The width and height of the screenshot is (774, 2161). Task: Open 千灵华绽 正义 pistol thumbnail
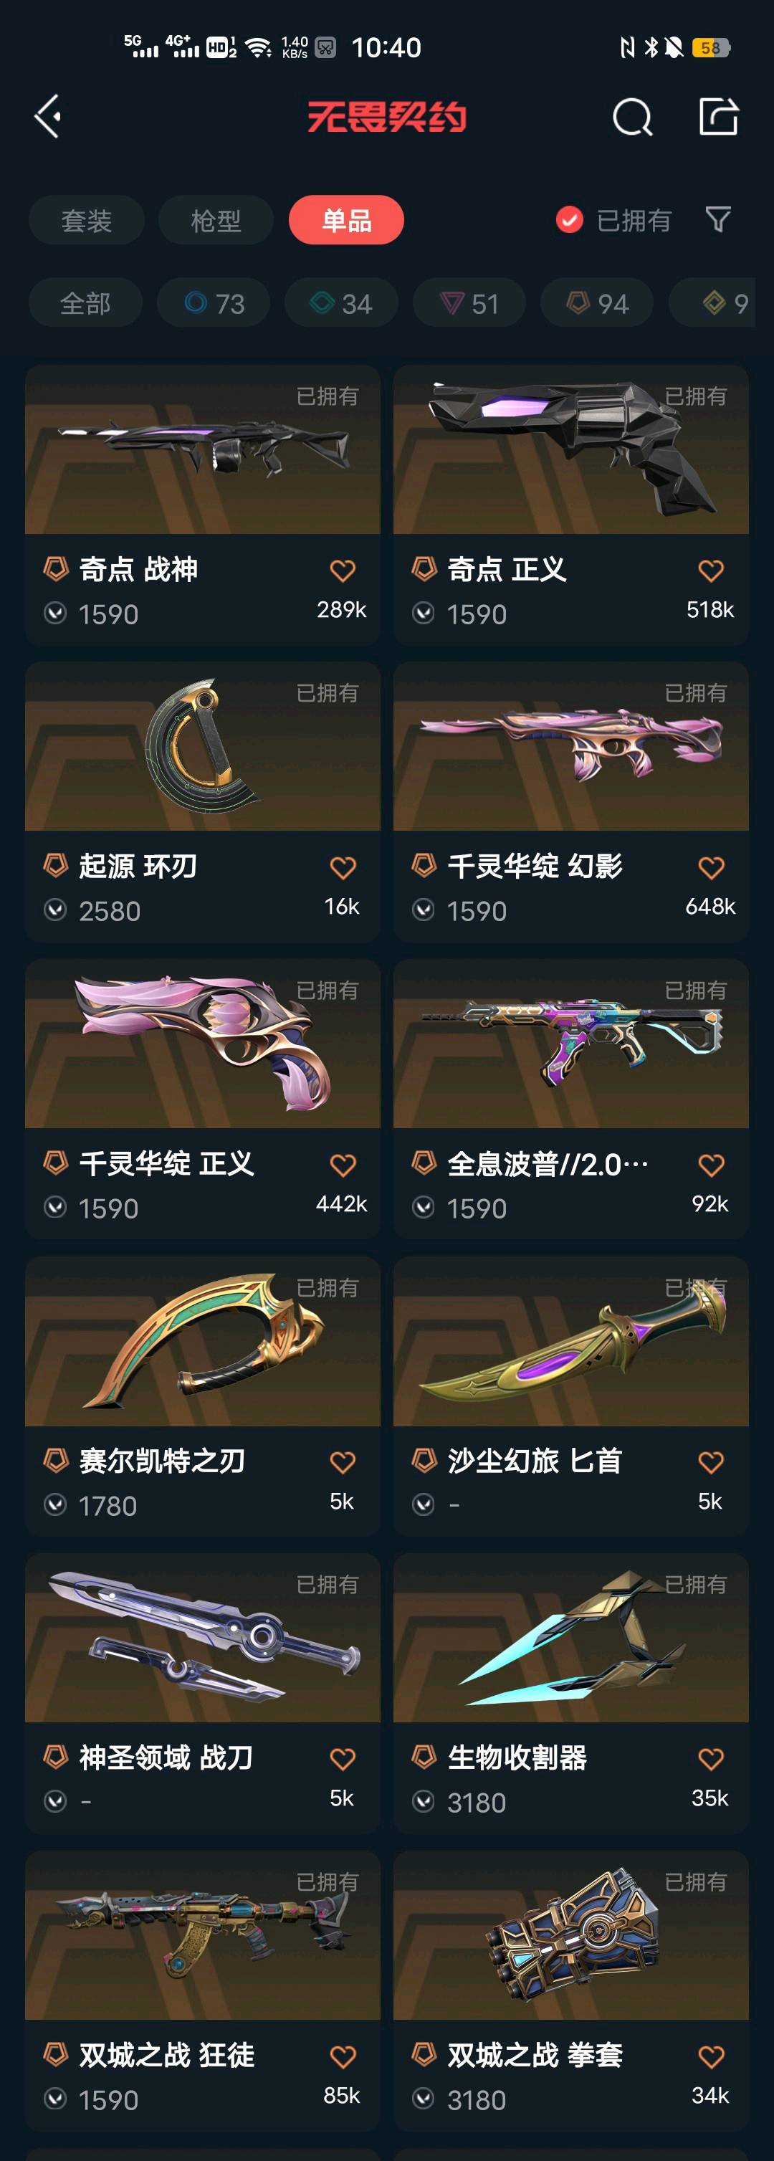coord(203,1044)
